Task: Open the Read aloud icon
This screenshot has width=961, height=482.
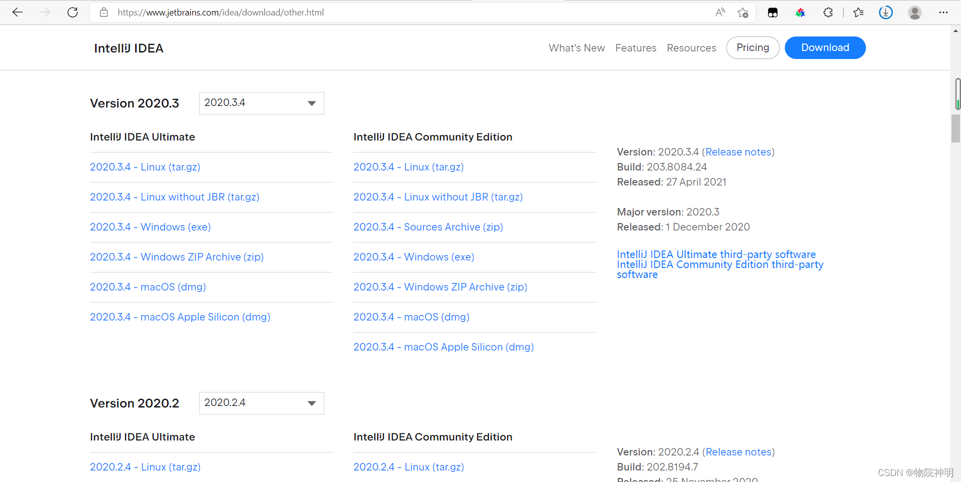Action: click(720, 12)
